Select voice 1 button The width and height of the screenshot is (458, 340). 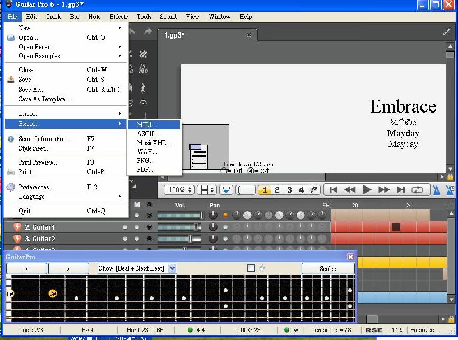click(265, 190)
